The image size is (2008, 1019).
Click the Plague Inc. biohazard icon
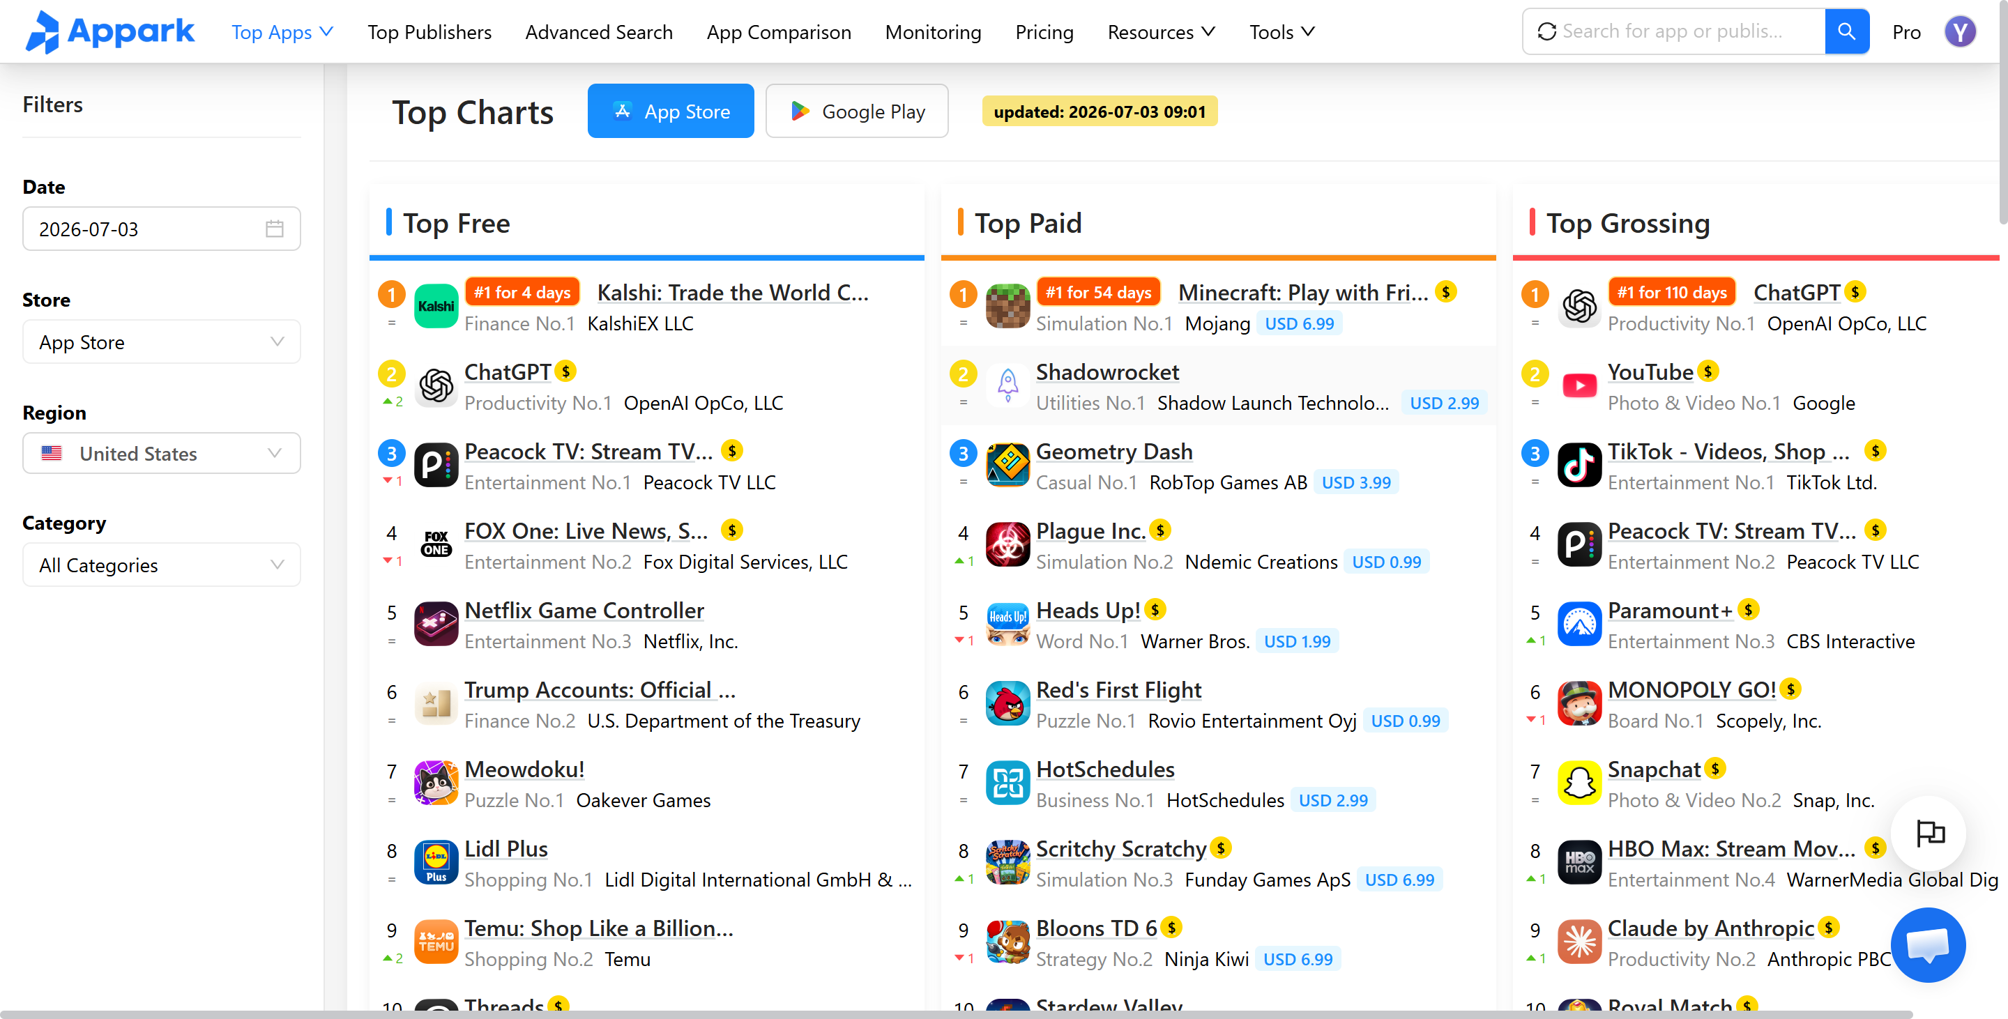(x=1007, y=544)
